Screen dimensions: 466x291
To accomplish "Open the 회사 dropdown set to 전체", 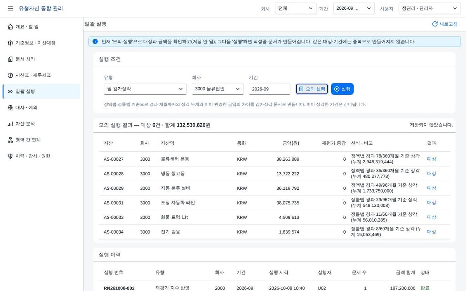I will click(296, 9).
